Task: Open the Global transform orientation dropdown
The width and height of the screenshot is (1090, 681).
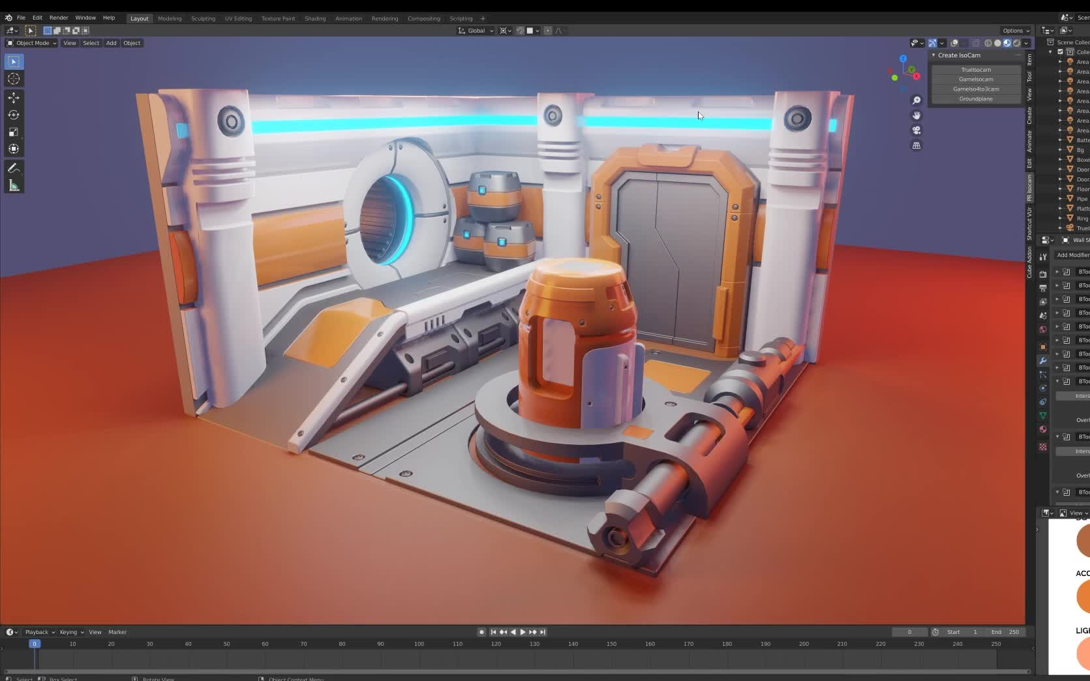Action: 477,31
